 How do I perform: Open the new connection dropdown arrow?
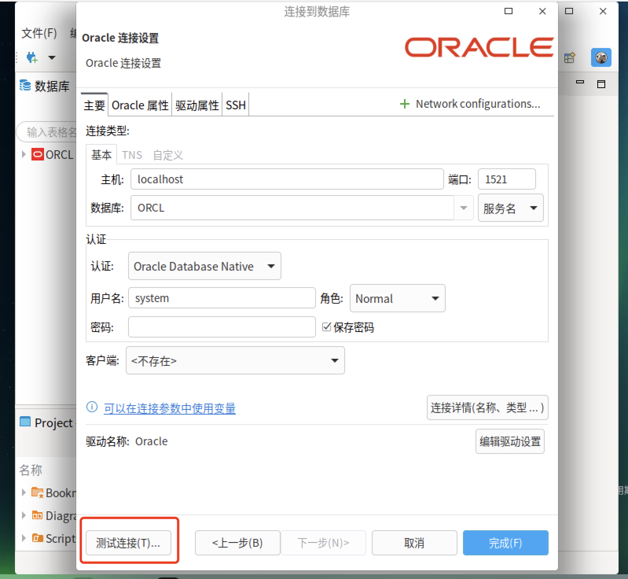[52, 58]
